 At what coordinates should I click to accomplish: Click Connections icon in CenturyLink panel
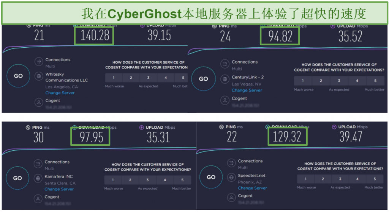coord(225,64)
